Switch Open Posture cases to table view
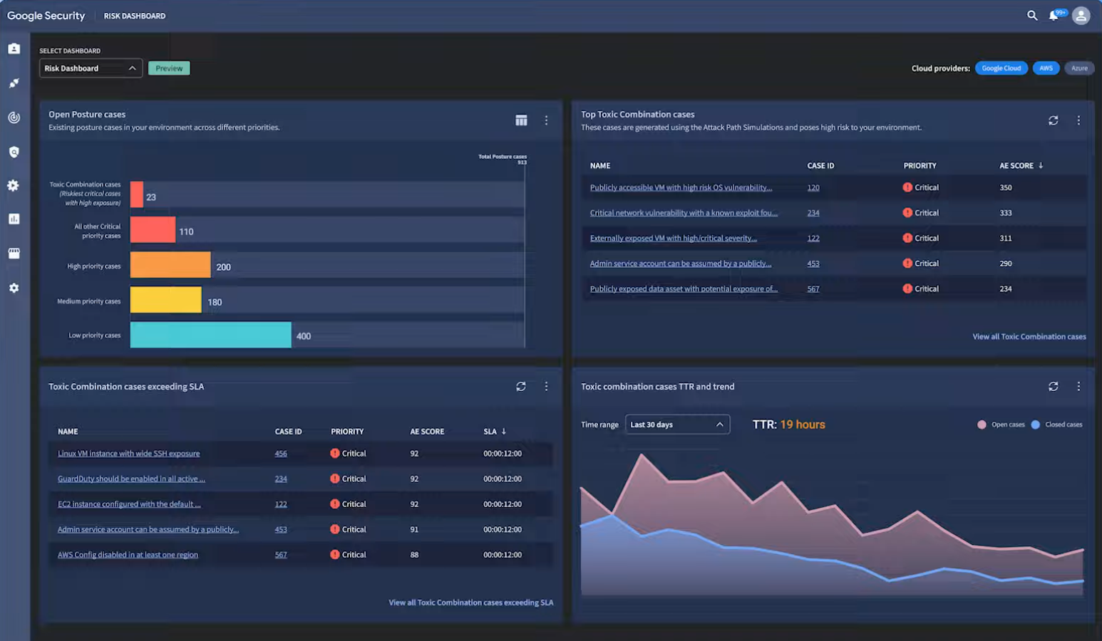This screenshot has width=1102, height=641. pos(521,120)
